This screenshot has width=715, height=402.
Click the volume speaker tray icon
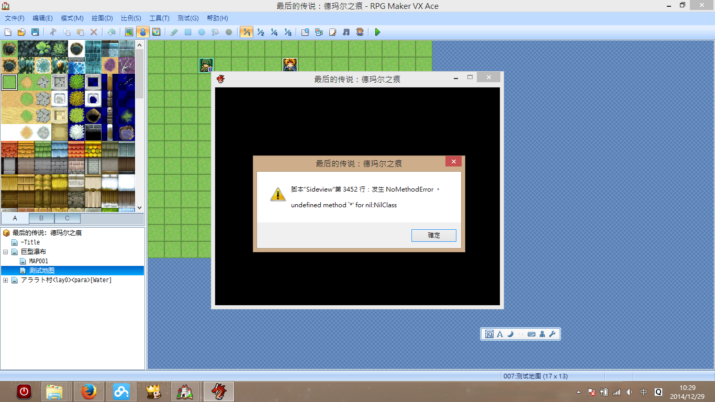click(629, 392)
